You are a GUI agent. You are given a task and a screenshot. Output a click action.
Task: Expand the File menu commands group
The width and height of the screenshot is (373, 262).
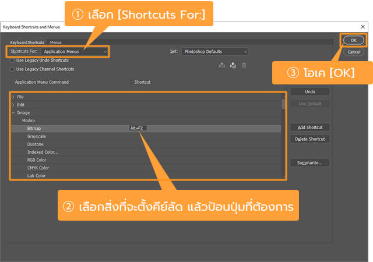point(13,97)
